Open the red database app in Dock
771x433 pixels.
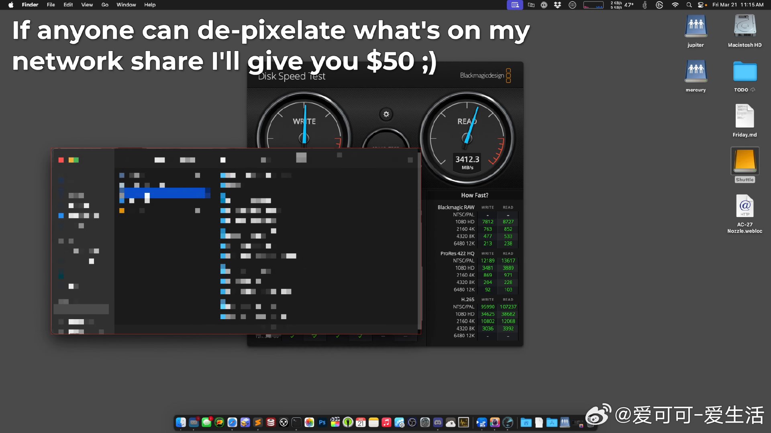point(271,422)
